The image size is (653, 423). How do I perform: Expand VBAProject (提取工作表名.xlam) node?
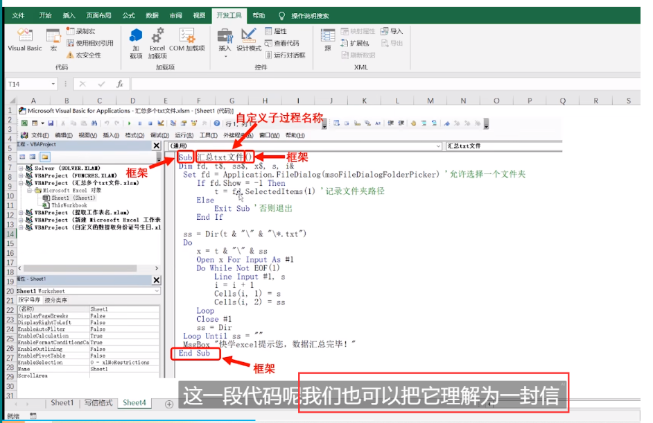point(21,213)
